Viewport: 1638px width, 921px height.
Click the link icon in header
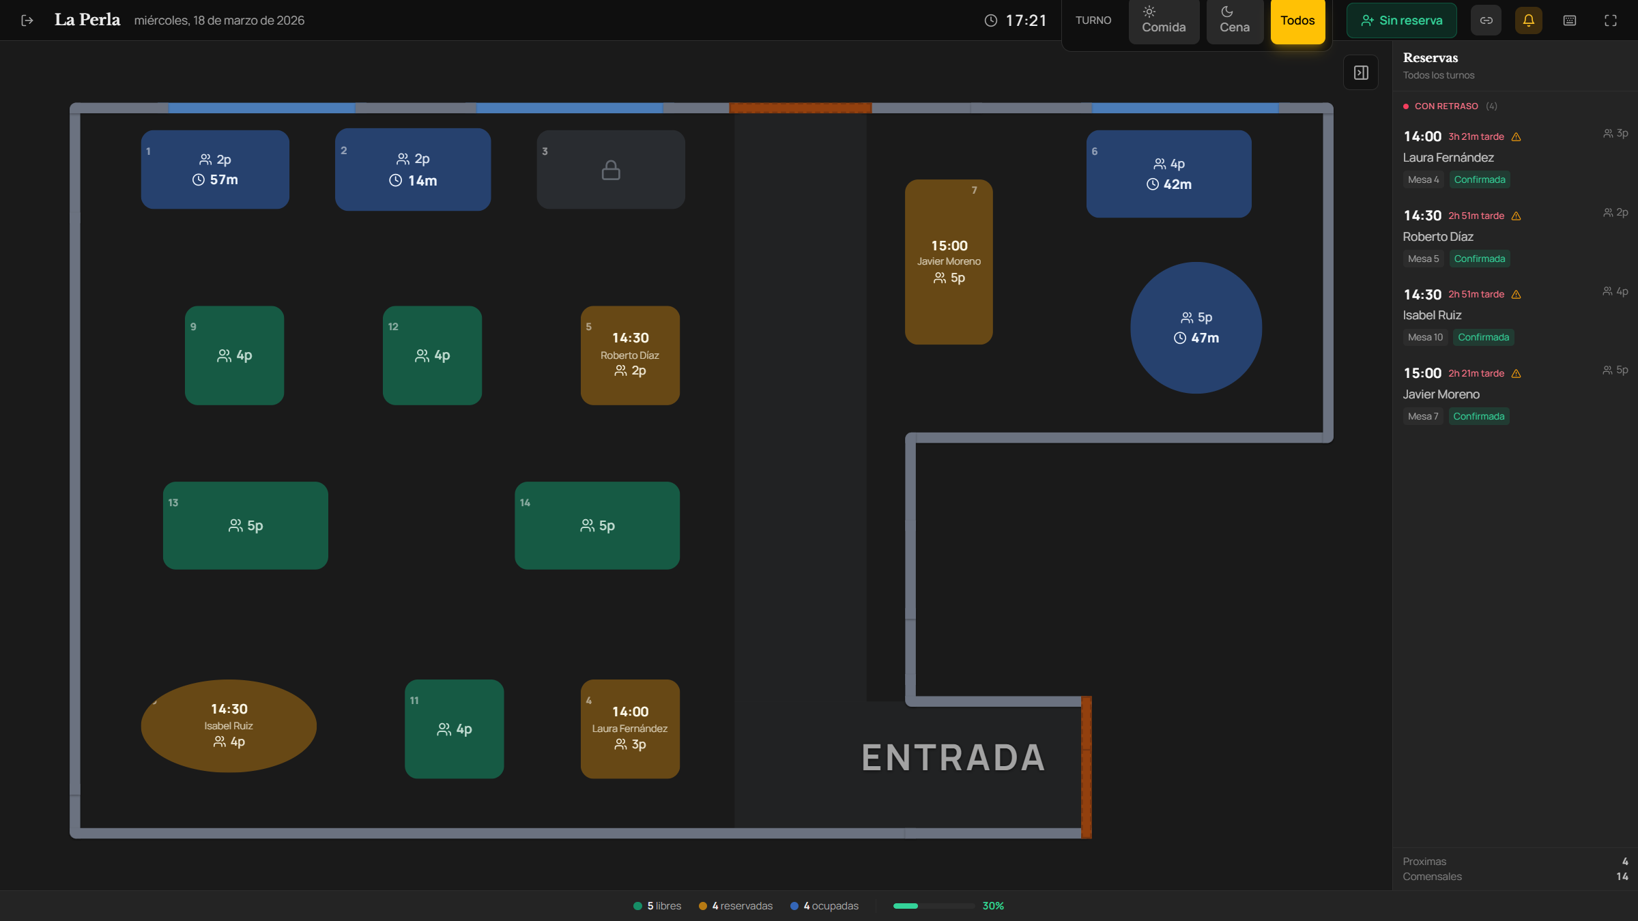1486,20
